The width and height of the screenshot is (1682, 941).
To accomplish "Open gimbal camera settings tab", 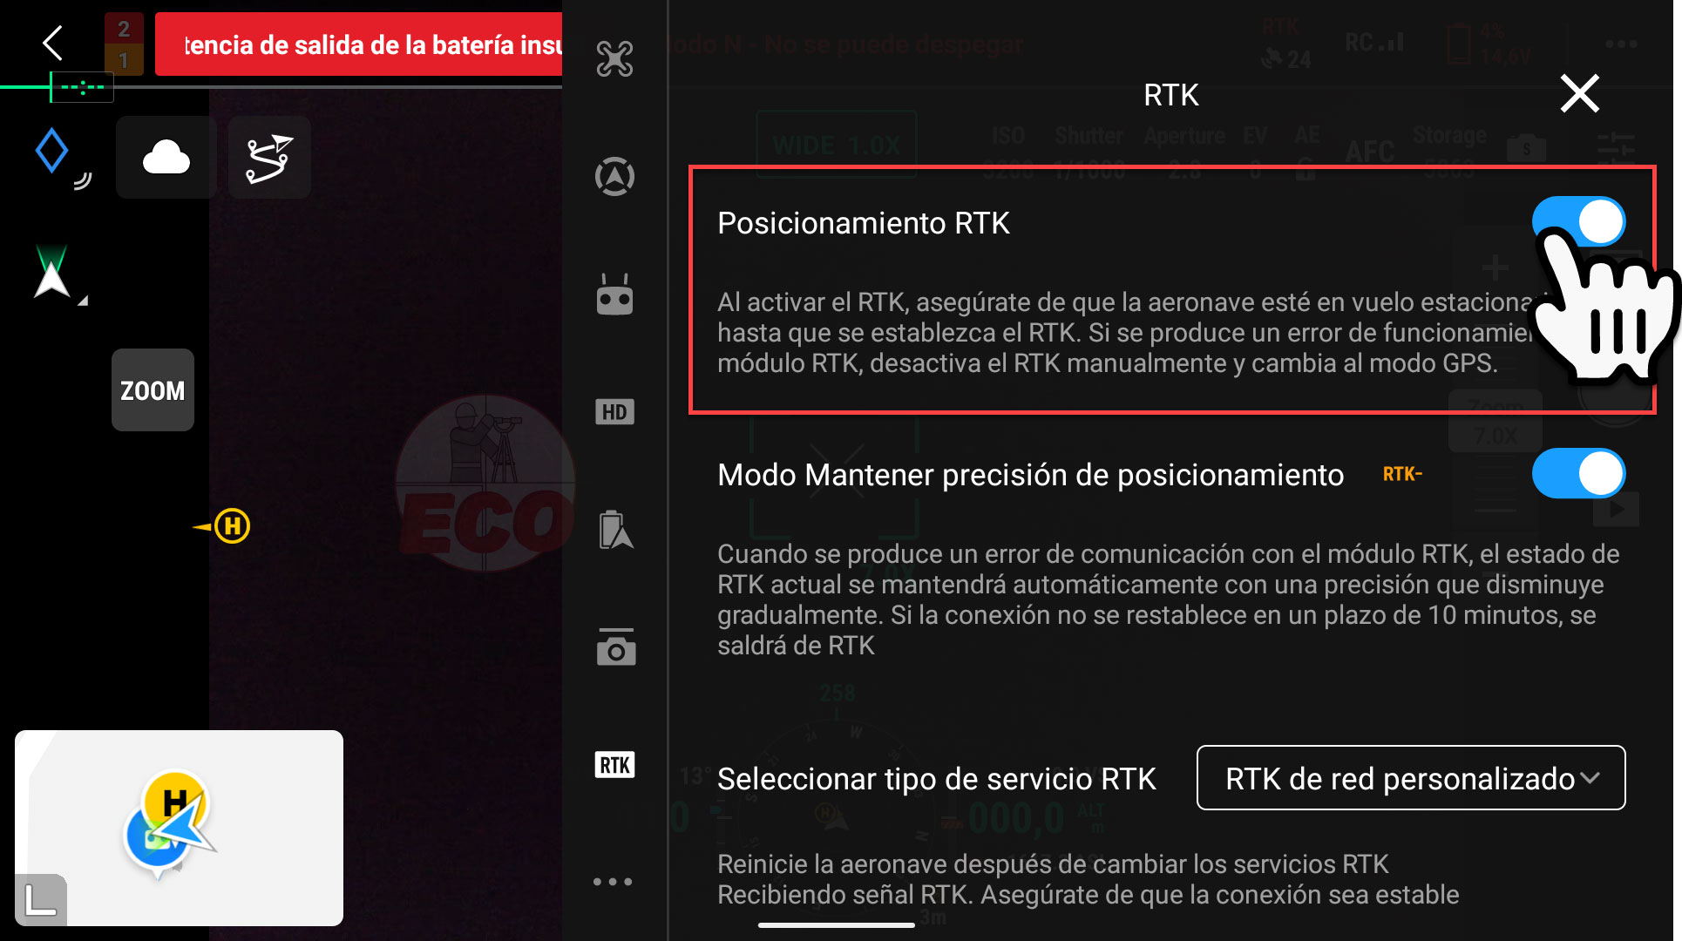I will 614,647.
